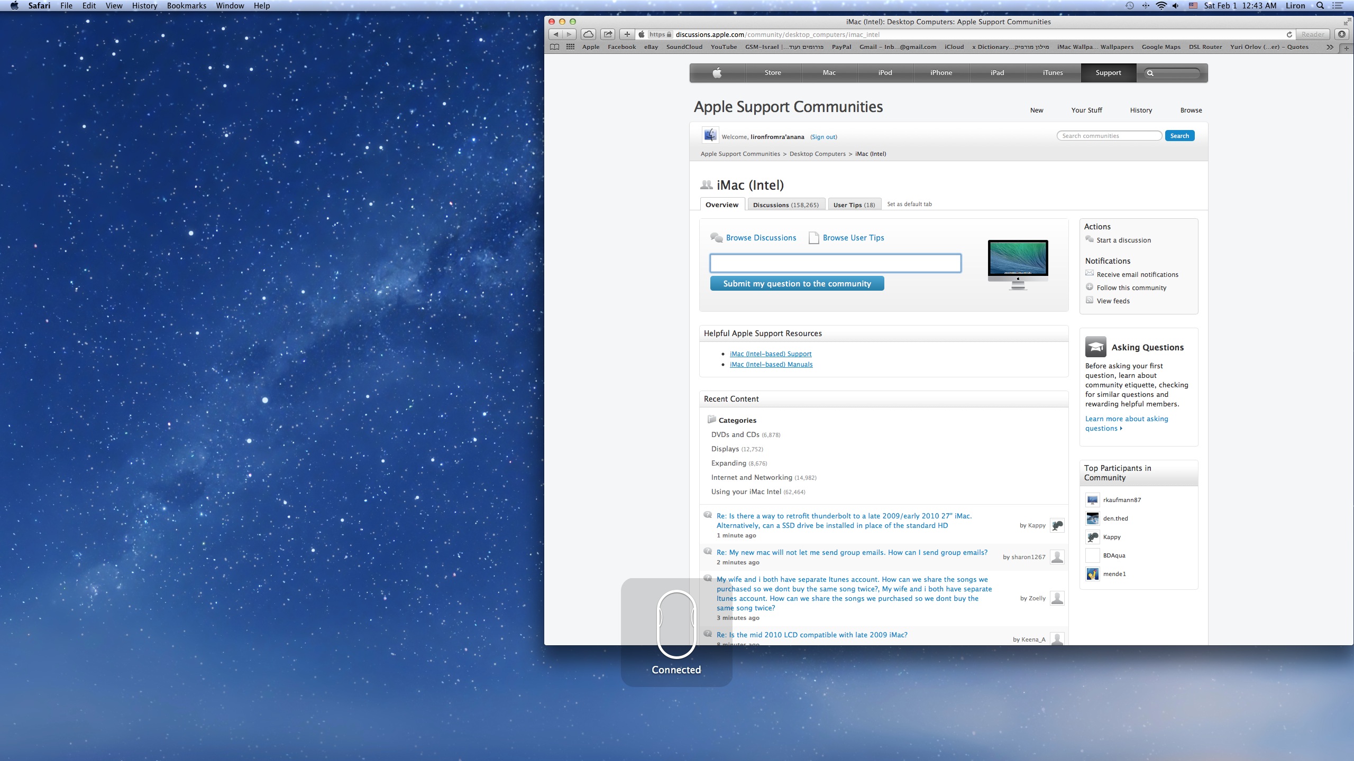Click the Share button in Safari toolbar

pyautogui.click(x=608, y=34)
